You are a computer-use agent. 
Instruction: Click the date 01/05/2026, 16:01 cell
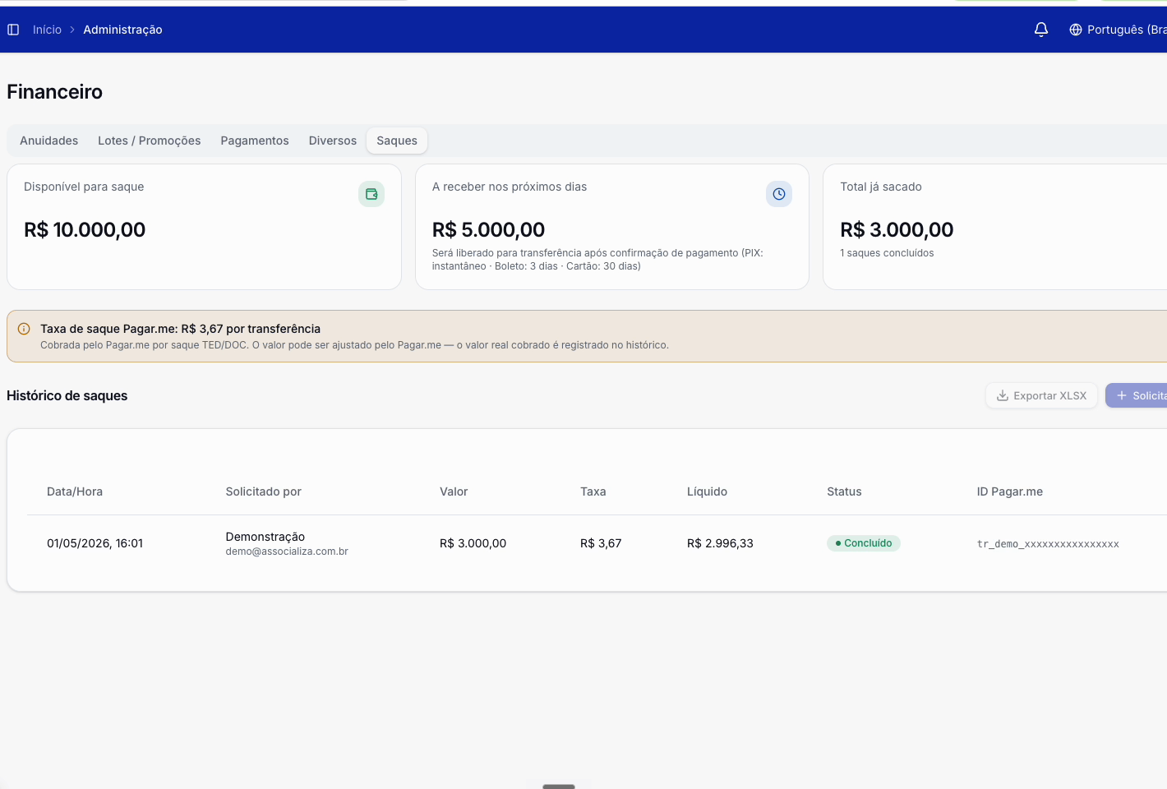95,543
